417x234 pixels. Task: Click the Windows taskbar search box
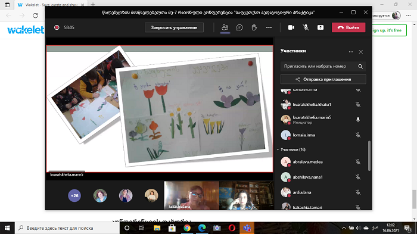click(x=67, y=228)
